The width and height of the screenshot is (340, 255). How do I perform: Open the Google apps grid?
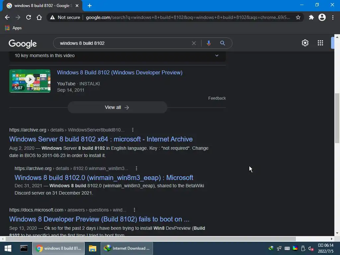320,43
